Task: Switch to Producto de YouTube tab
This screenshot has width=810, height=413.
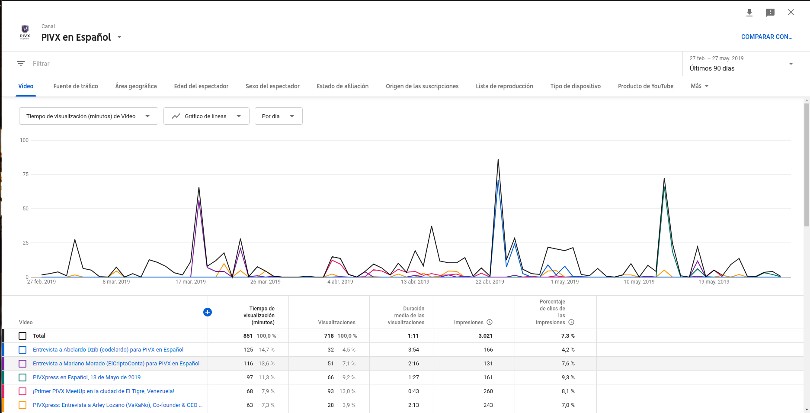Action: 646,86
